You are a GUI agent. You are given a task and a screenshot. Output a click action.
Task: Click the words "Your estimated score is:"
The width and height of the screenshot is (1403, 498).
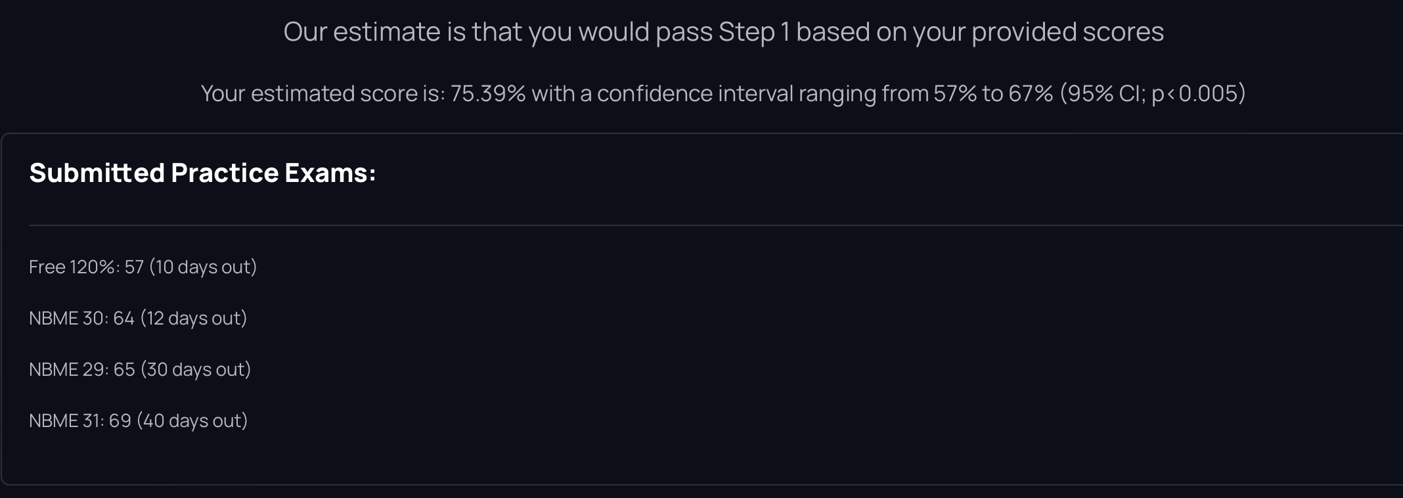[x=323, y=93]
